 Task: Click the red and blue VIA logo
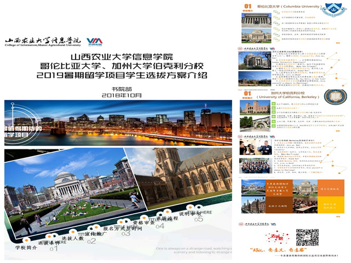(94, 42)
